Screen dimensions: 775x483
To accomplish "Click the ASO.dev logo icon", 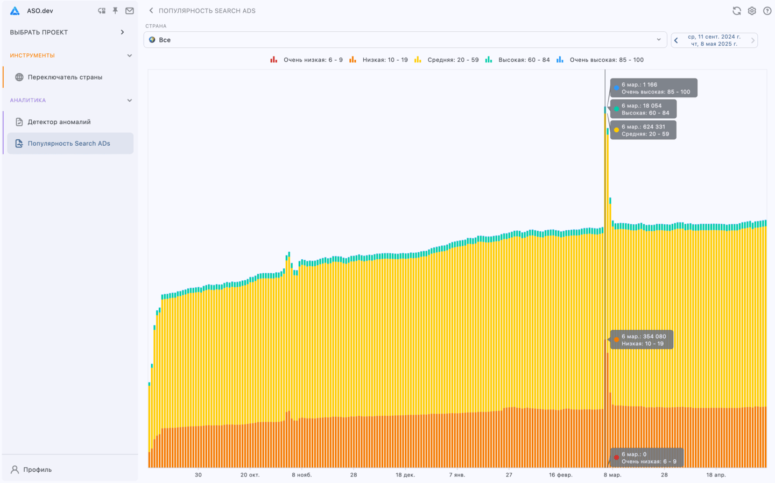I will (15, 10).
